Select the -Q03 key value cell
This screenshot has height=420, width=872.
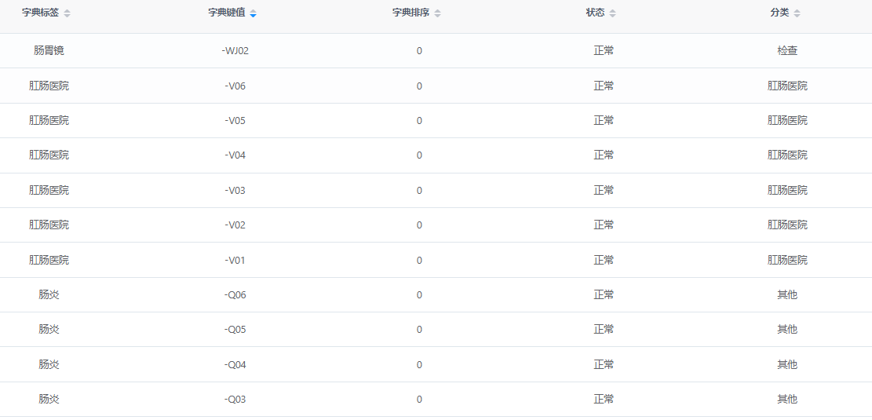coord(235,400)
